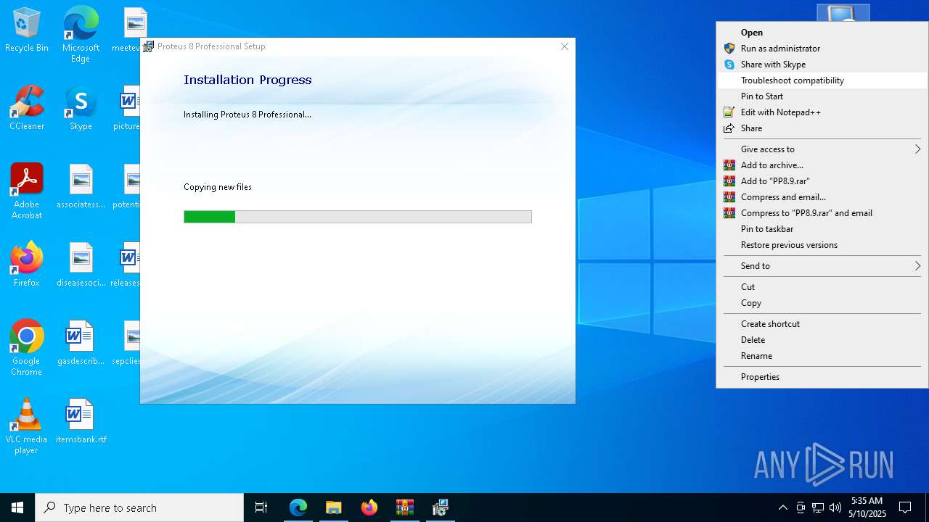Select the diseasesoci image file icon
929x522 pixels.
81,265
